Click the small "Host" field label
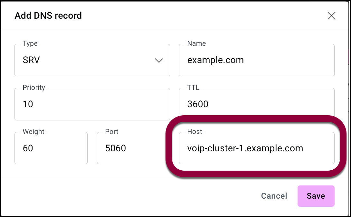 point(194,132)
